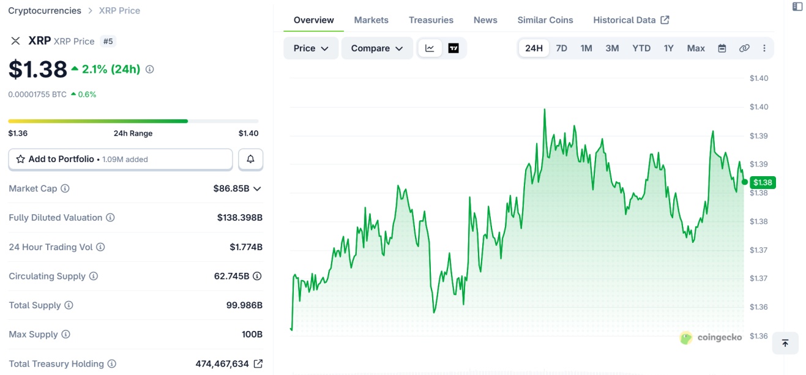Click the green $1.38 price marker on chart
The width and height of the screenshot is (806, 375).
click(x=763, y=182)
